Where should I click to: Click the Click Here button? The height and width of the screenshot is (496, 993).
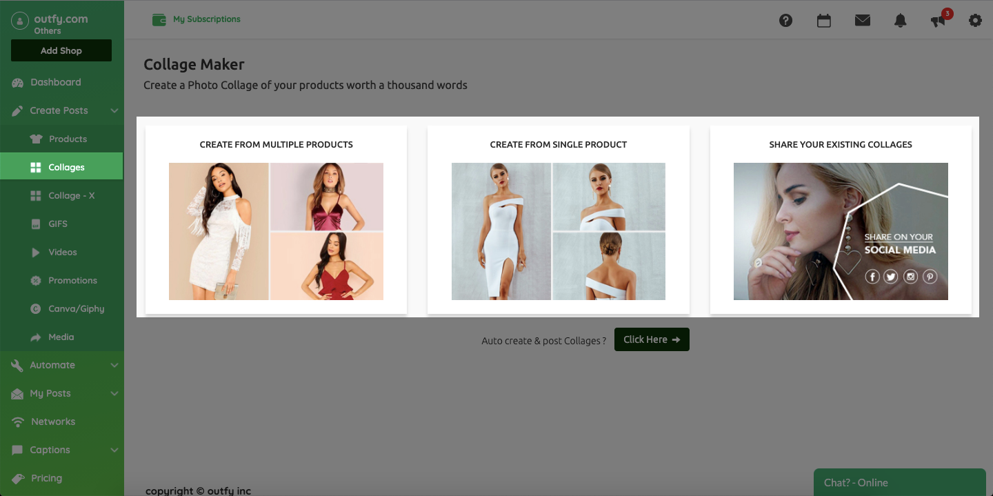[x=652, y=339]
